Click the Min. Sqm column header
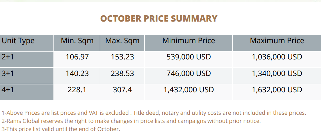This screenshot has width=321, height=136. [77, 41]
